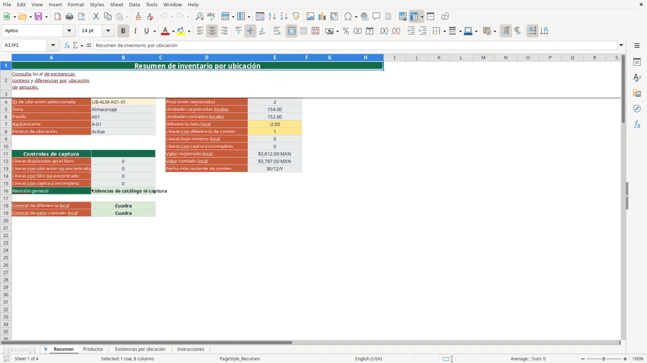This screenshot has height=363, width=647.
Task: Save the document with the floppy icon
Action: (x=38, y=16)
